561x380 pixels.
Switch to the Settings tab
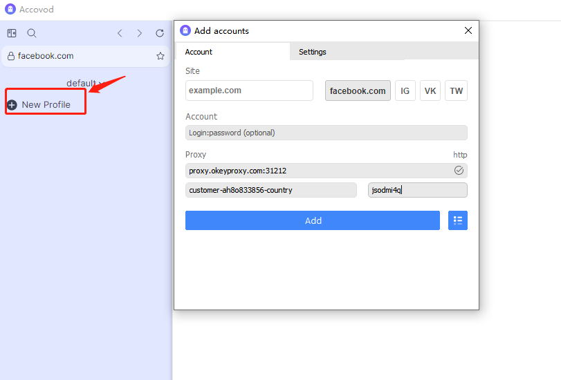click(313, 52)
